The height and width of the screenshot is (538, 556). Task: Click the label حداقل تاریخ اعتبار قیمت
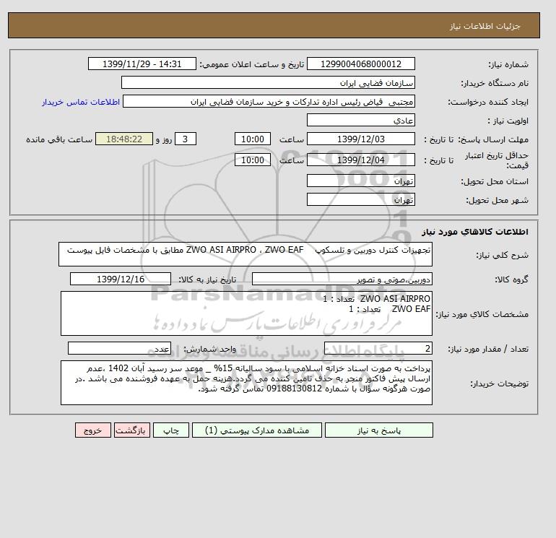pos(497,160)
